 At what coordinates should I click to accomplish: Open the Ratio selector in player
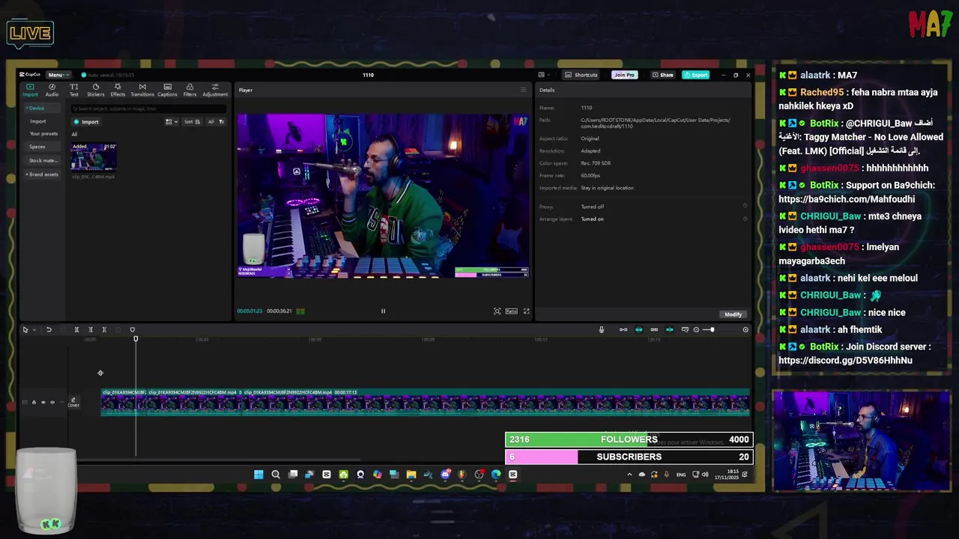point(511,311)
